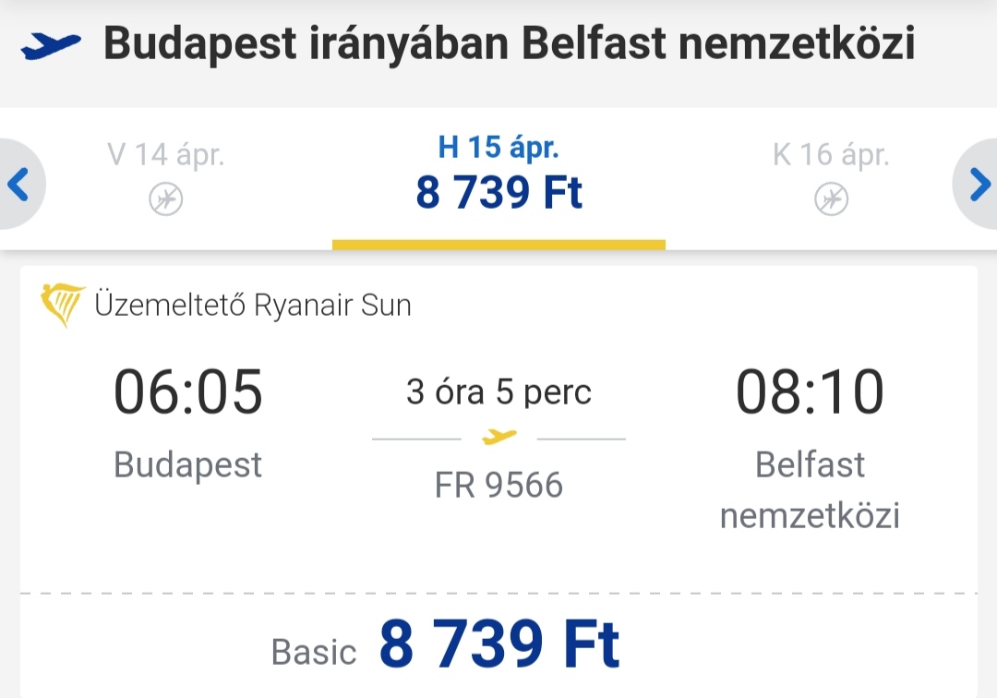Click the Budapest irányában Belfast nemzetközi heading
This screenshot has height=698, width=997.
(510, 44)
